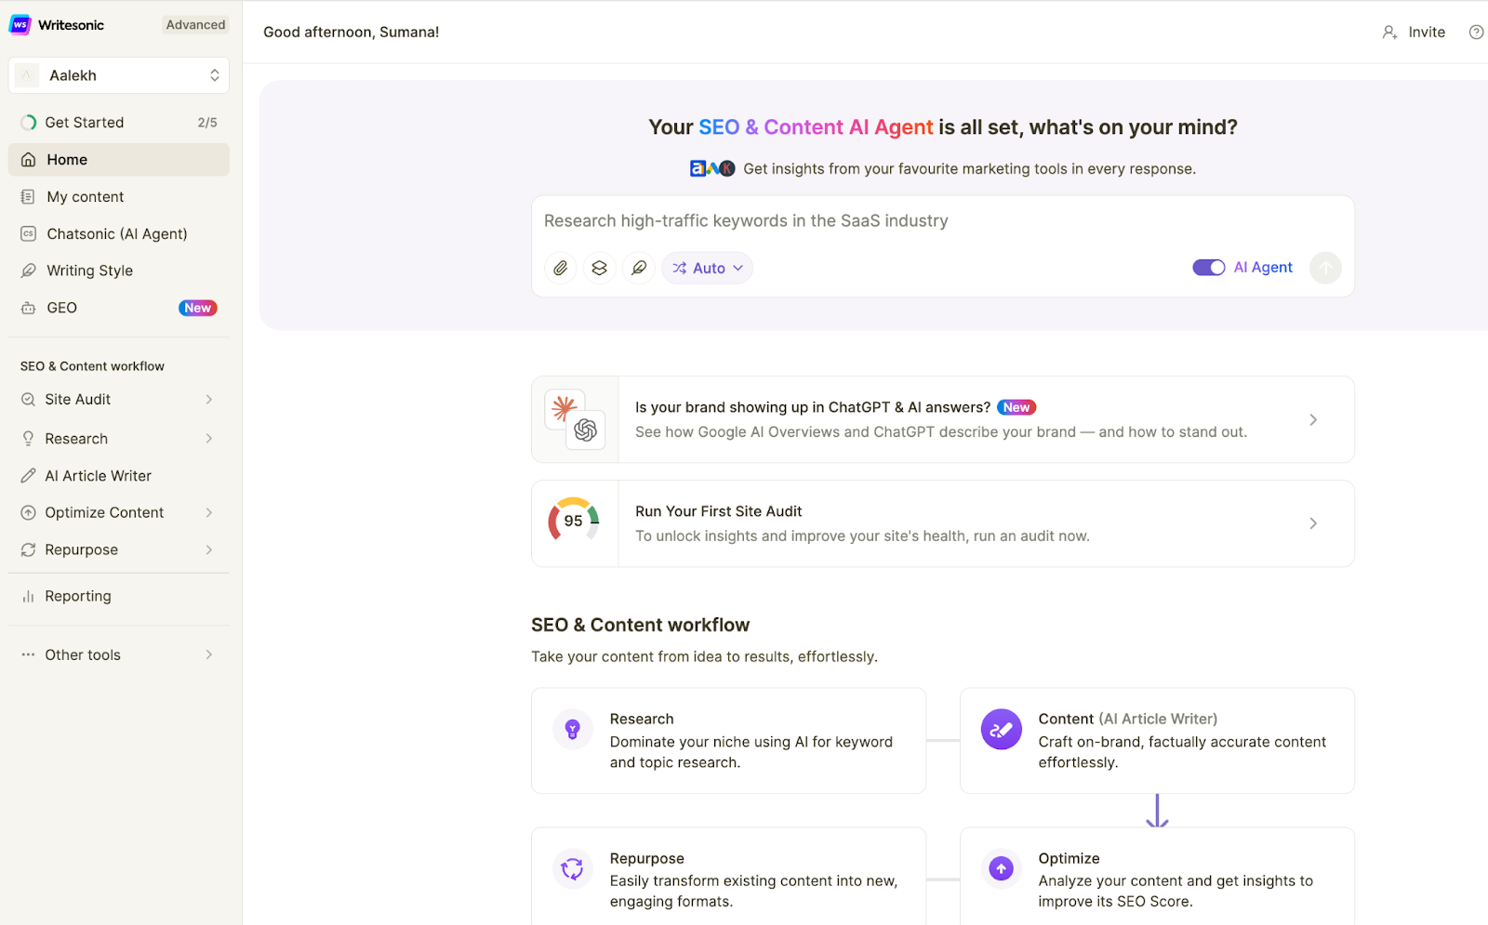Click the Invite person icon
The image size is (1488, 925).
(x=1389, y=33)
